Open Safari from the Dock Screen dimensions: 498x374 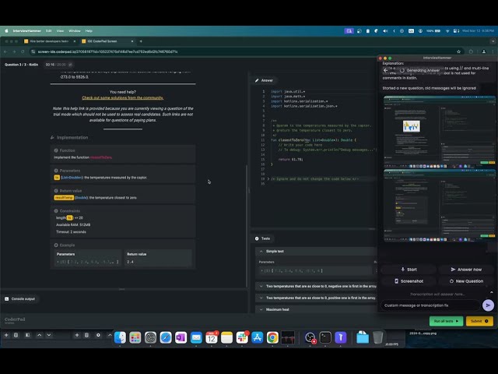[x=166, y=337]
